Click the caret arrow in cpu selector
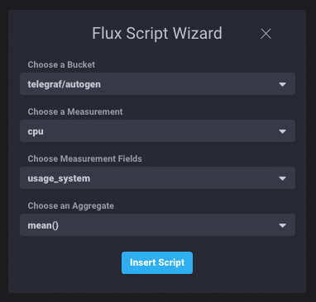 click(x=282, y=131)
